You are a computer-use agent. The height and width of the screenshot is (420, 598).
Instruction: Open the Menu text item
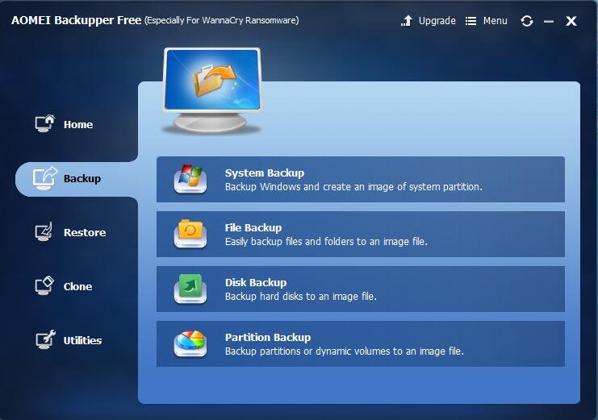click(x=495, y=21)
